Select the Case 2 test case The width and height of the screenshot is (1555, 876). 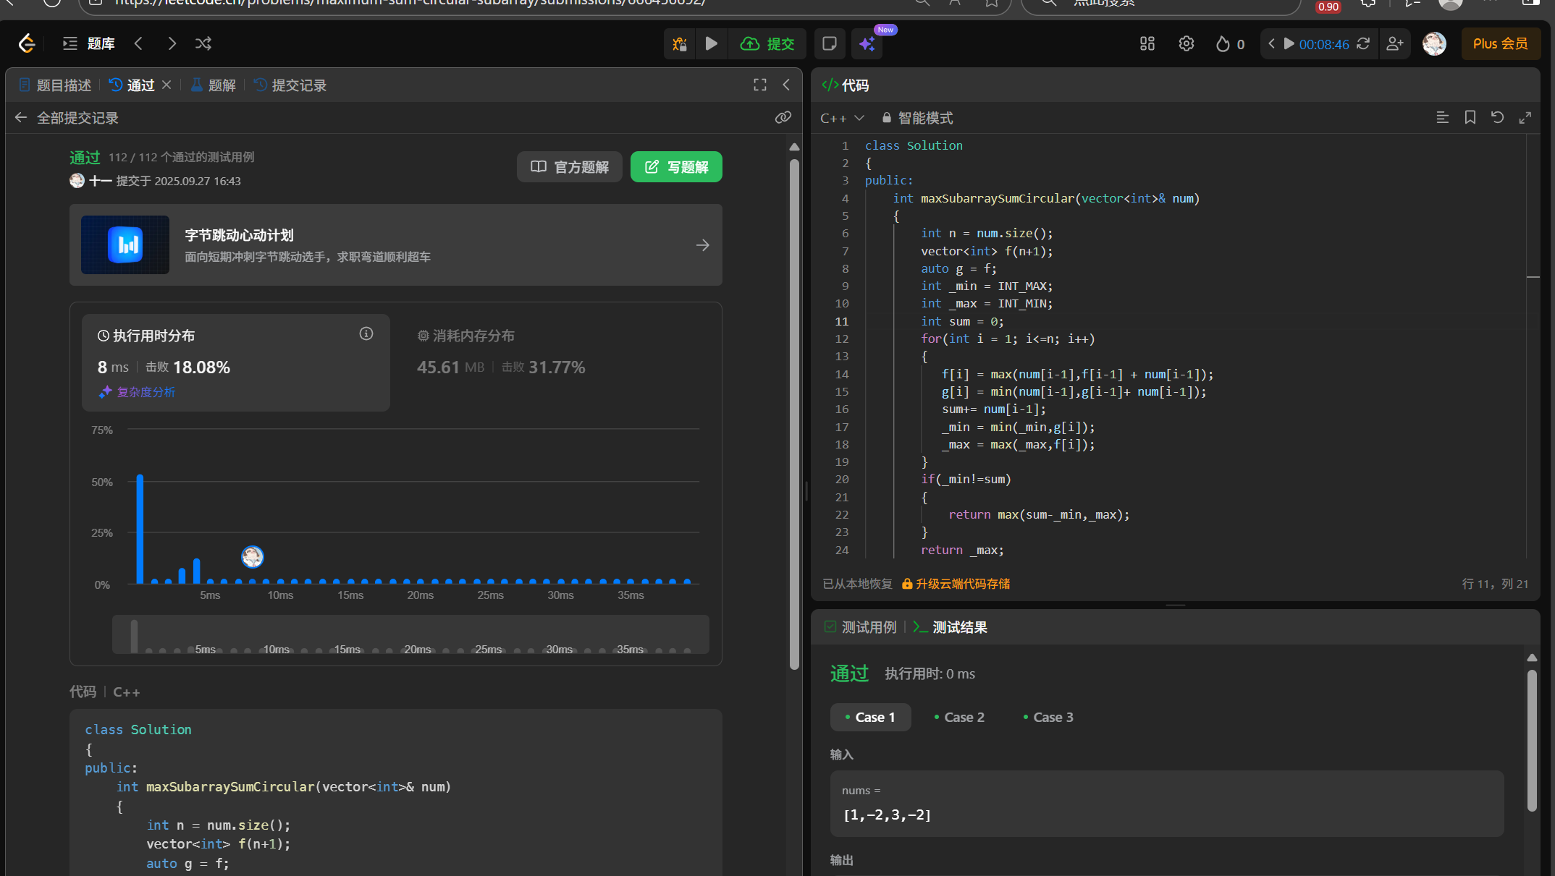(x=959, y=717)
